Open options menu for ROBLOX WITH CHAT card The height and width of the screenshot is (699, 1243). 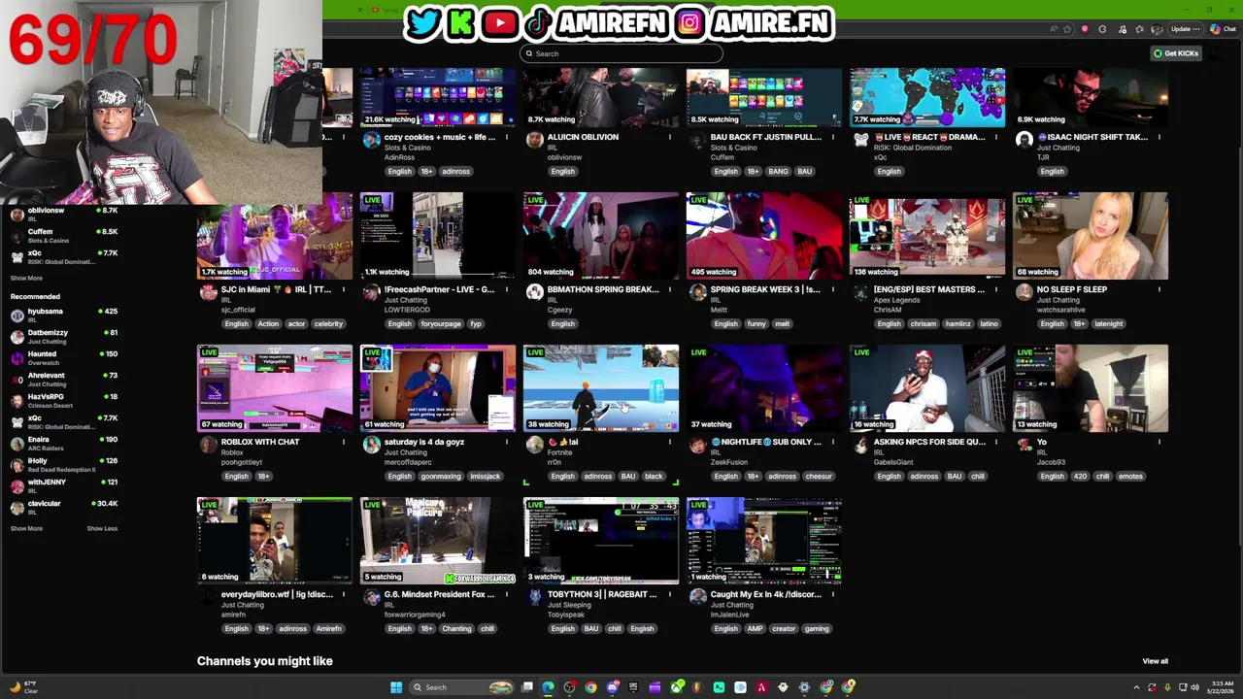(343, 442)
